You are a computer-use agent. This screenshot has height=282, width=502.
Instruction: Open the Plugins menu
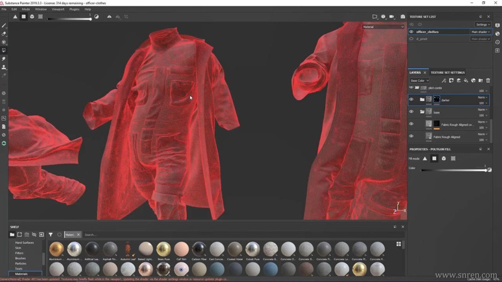tap(74, 9)
